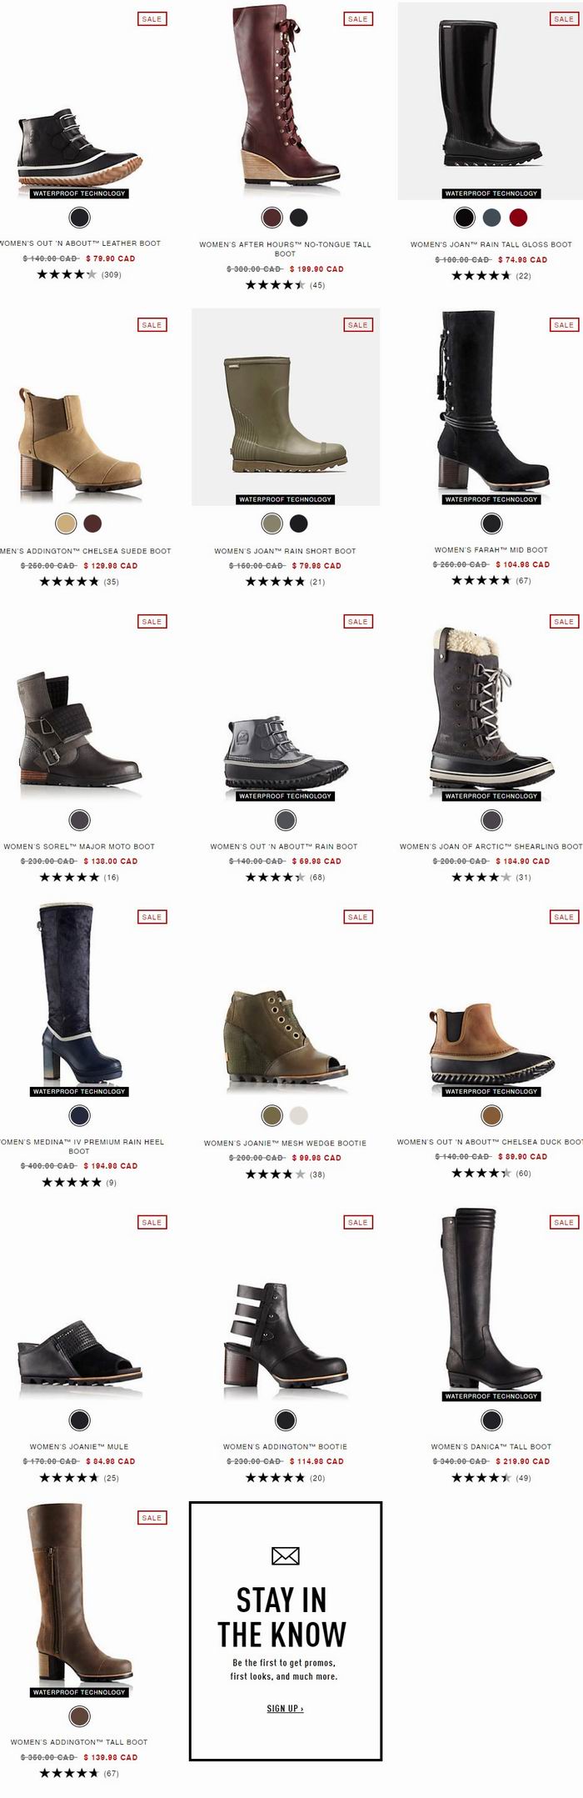Open Women's Joanie Mule product link
The image size is (583, 1798).
click(x=79, y=1446)
